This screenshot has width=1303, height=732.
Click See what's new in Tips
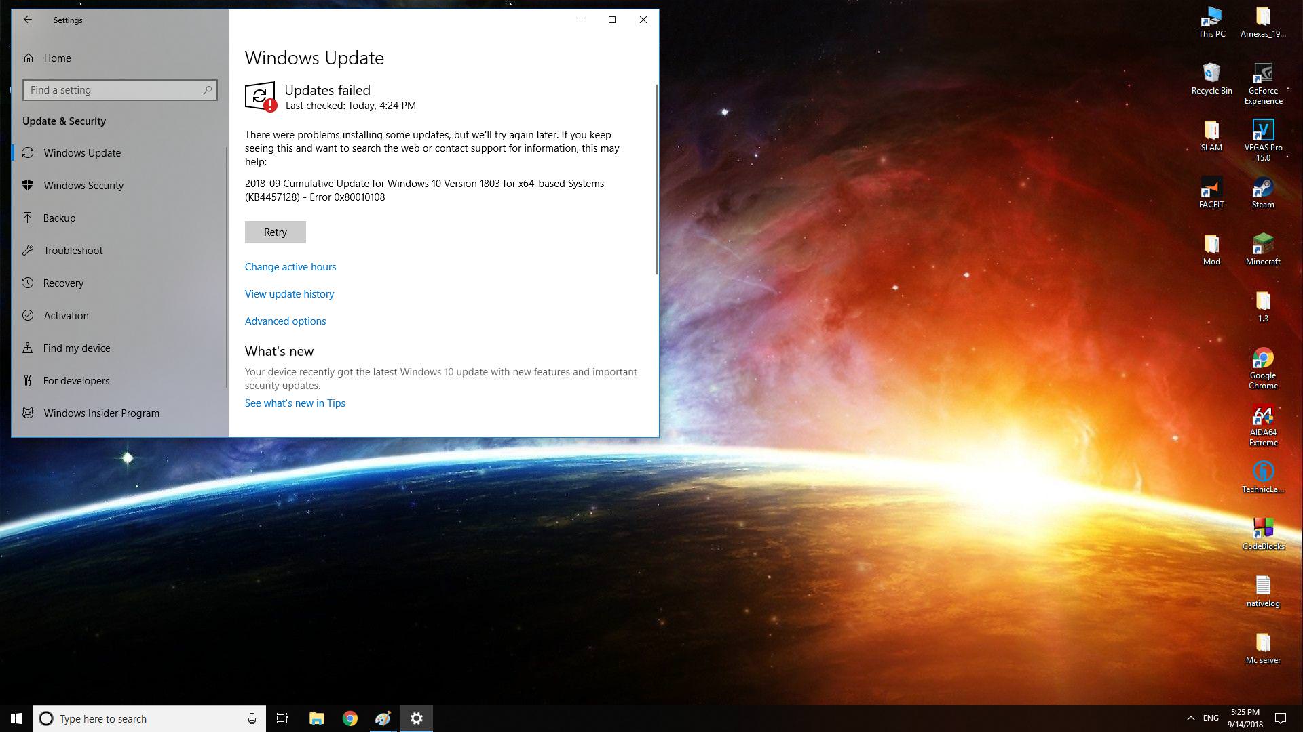click(x=295, y=403)
